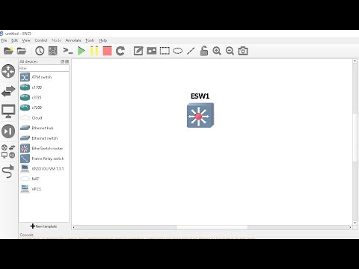359x269 pixels.
Task: Stop all nodes with red square button
Action: point(107,51)
